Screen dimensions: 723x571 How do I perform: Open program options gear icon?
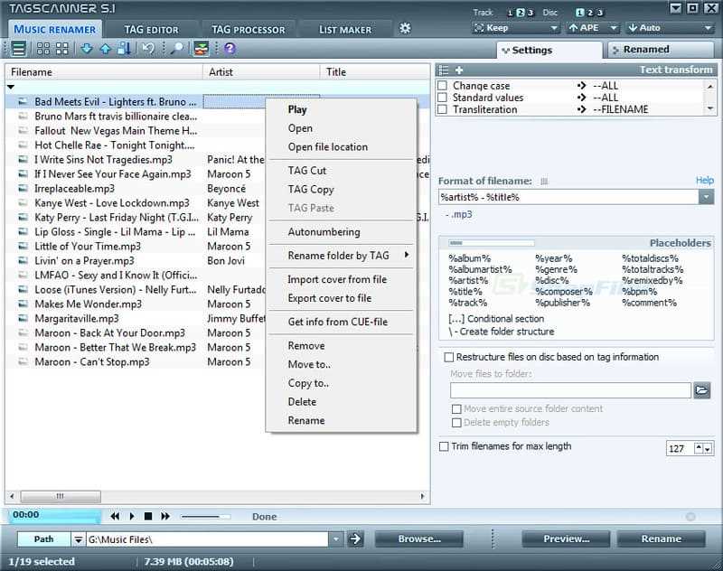coord(405,29)
